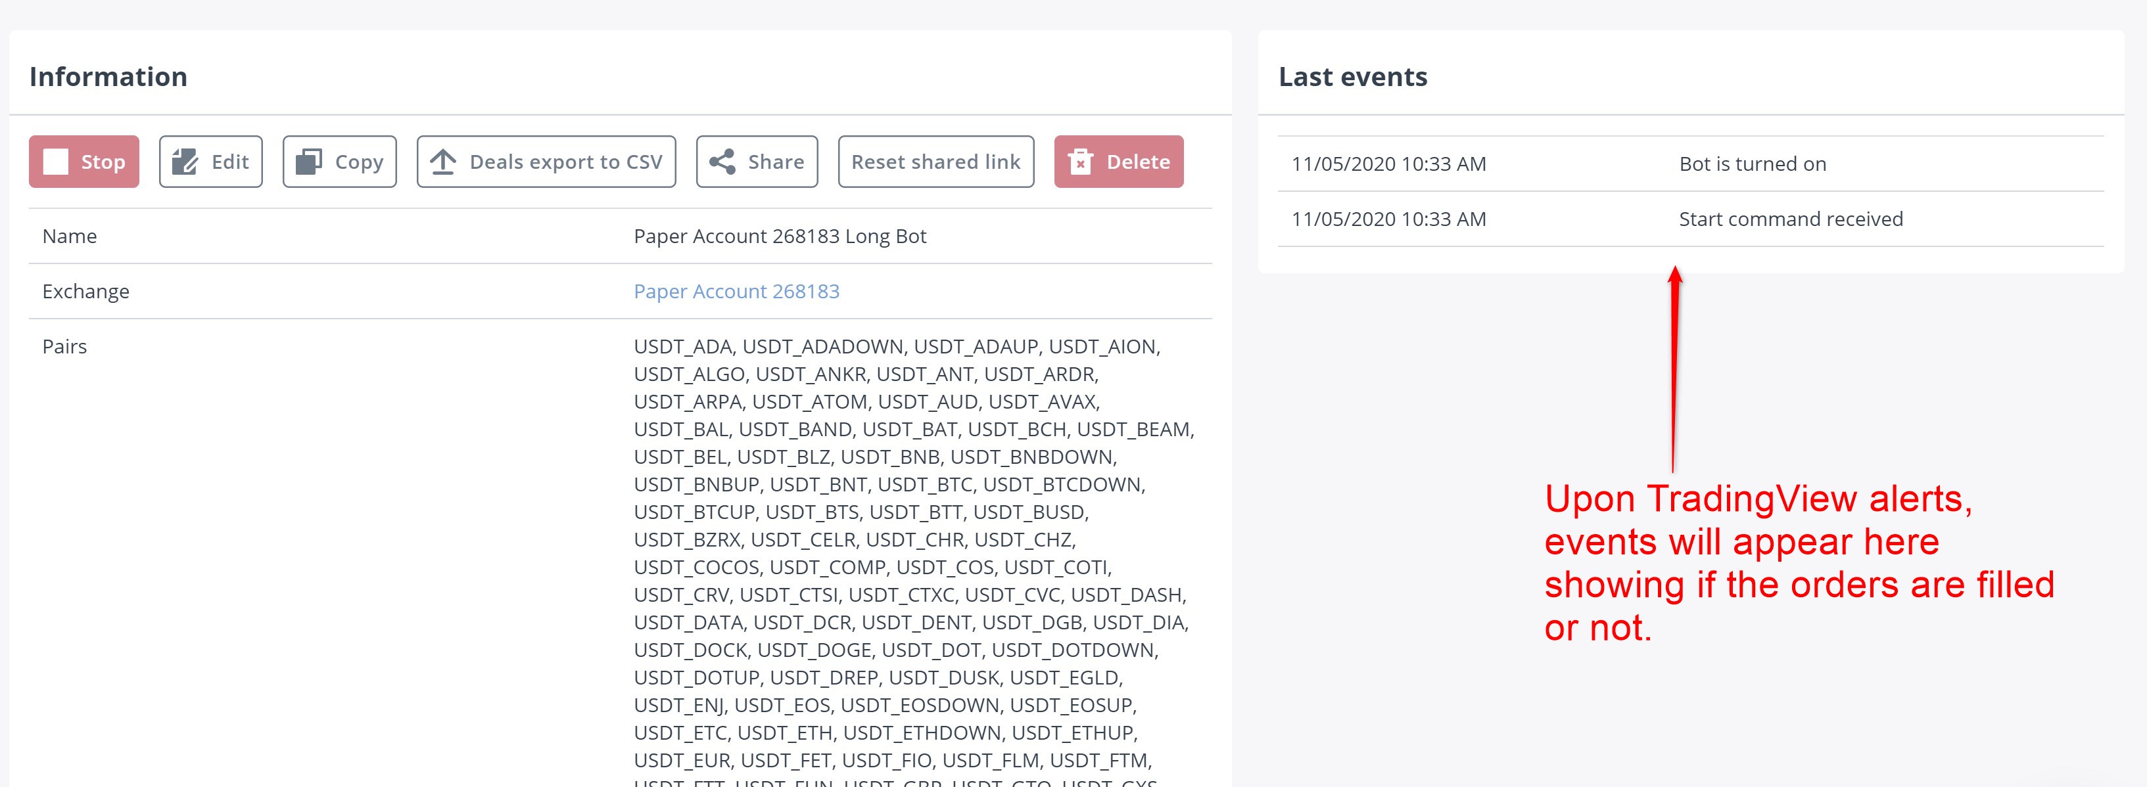The width and height of the screenshot is (2147, 787).
Task: Click the Share button
Action: 757,162
